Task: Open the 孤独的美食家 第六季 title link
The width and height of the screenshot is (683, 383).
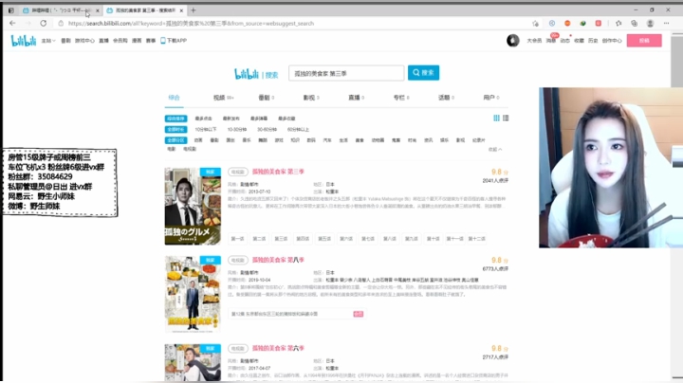Action: (x=278, y=348)
